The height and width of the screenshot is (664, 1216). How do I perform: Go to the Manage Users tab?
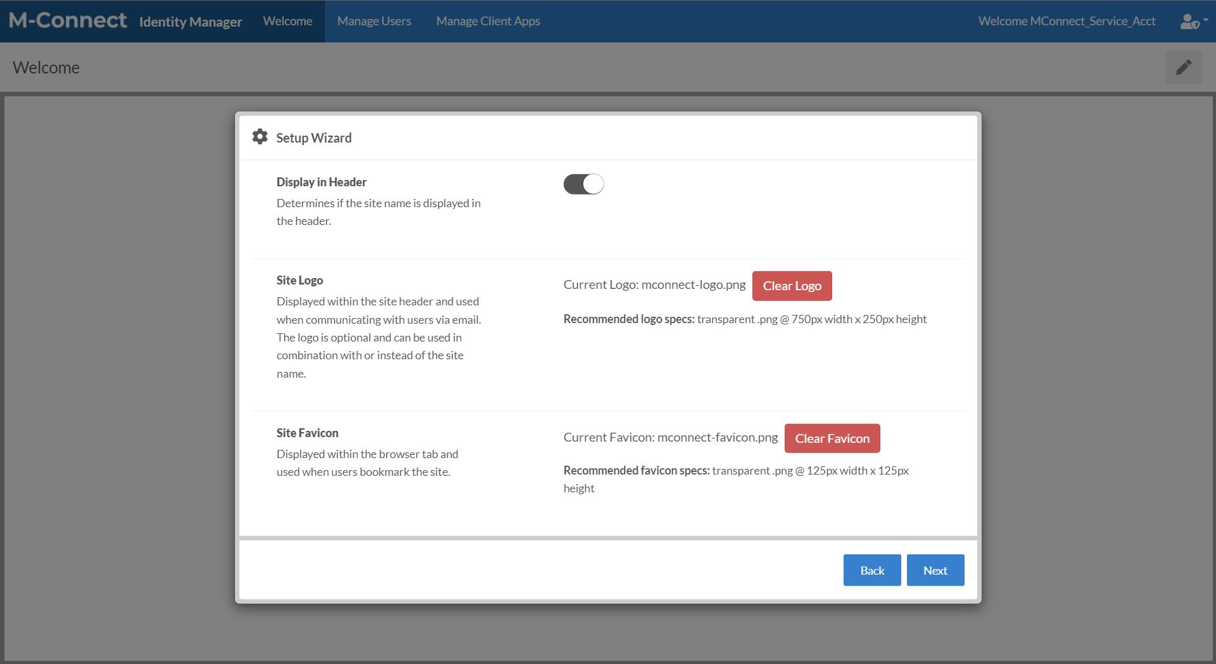click(x=374, y=21)
